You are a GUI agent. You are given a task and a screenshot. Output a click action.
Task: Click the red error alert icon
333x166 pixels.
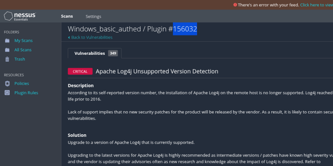[x=235, y=5]
